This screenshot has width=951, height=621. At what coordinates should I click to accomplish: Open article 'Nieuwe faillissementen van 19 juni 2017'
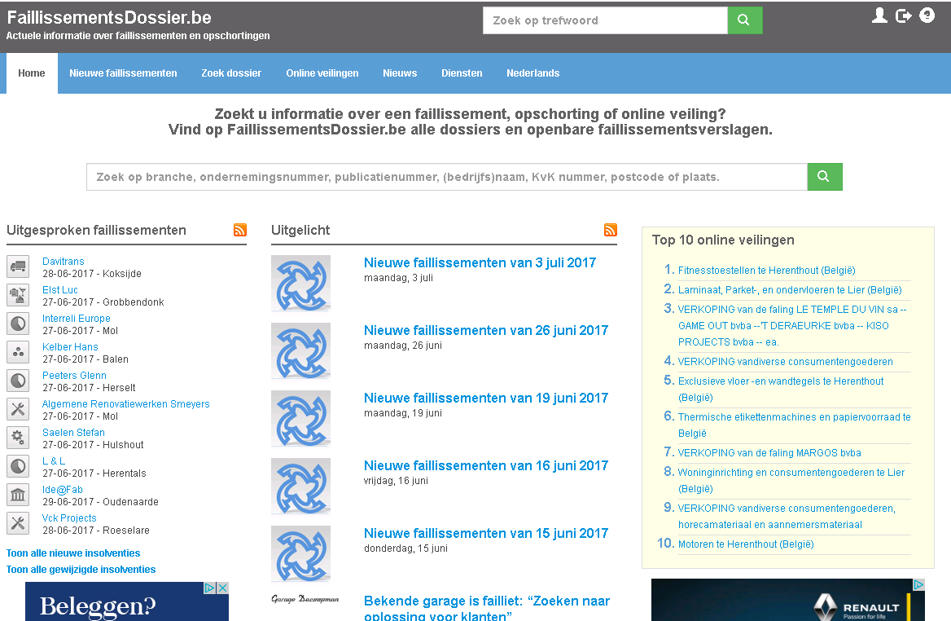click(x=486, y=399)
